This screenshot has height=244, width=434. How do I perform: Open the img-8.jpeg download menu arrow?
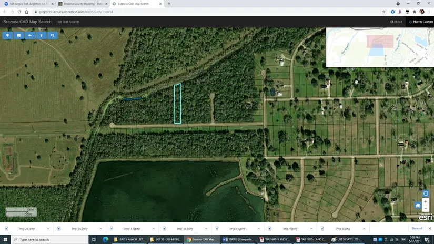pyautogui.click(x=364, y=229)
